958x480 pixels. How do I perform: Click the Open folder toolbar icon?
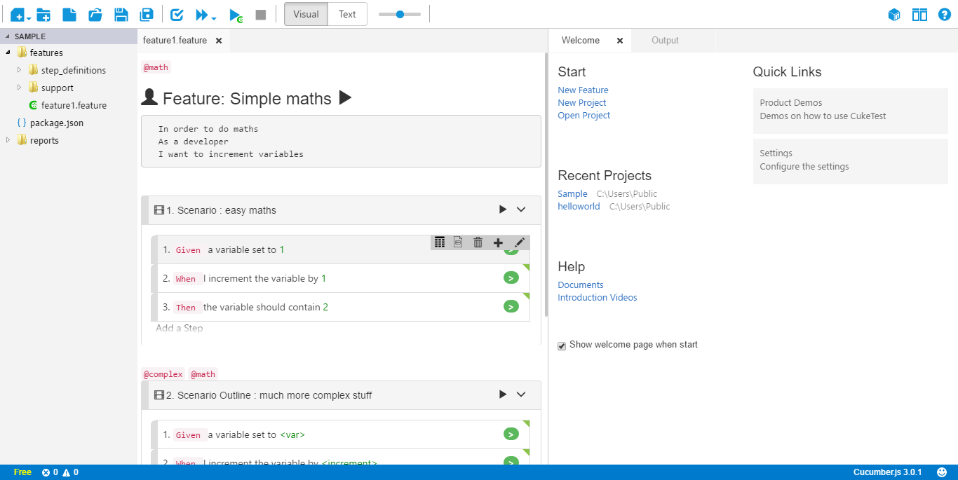click(95, 15)
